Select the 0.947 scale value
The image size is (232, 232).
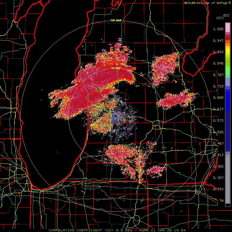(x=218, y=40)
